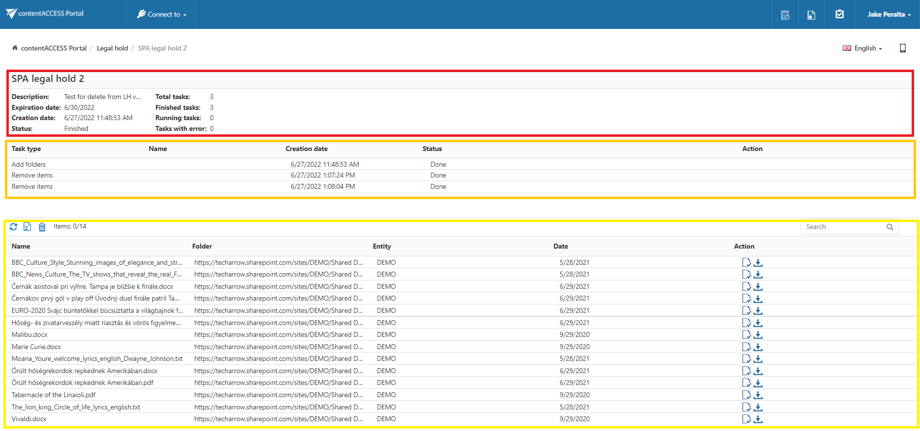
Task: Open preview icon for Marie Curie.docx
Action: [x=746, y=347]
